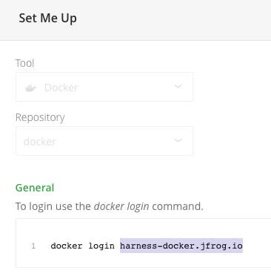This screenshot has height=276, width=271.
Task: Click line number 1 in the code snippet
Action: [x=33, y=246]
